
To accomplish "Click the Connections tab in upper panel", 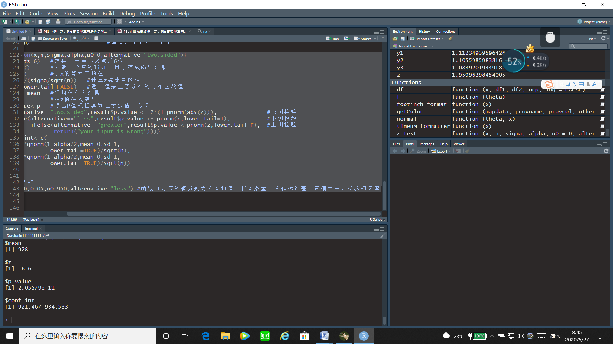I will tap(445, 31).
